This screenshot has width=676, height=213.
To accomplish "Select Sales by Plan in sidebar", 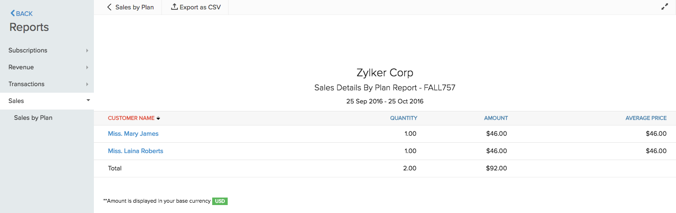I will (x=33, y=118).
